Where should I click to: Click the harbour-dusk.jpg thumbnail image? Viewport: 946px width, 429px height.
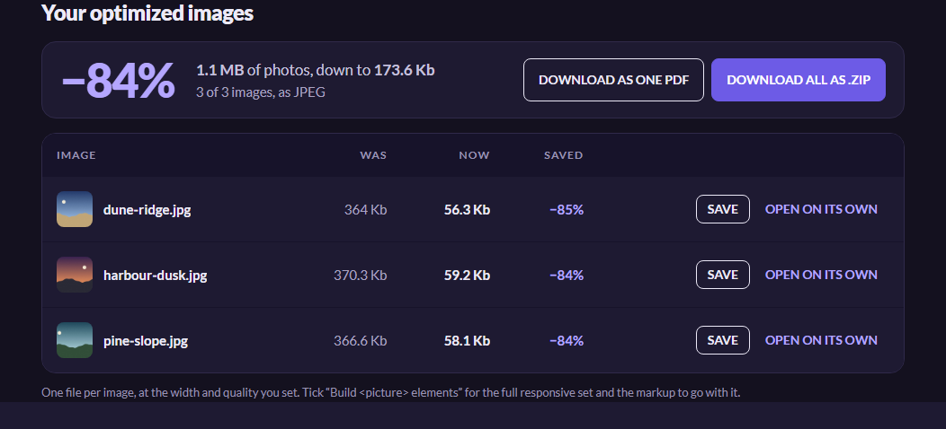point(75,275)
